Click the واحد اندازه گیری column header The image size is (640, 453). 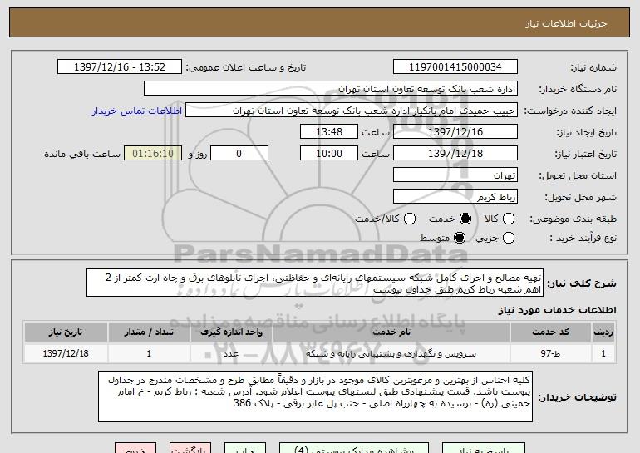[x=231, y=332]
